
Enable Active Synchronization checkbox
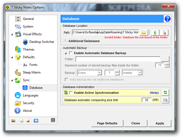coord(71,93)
